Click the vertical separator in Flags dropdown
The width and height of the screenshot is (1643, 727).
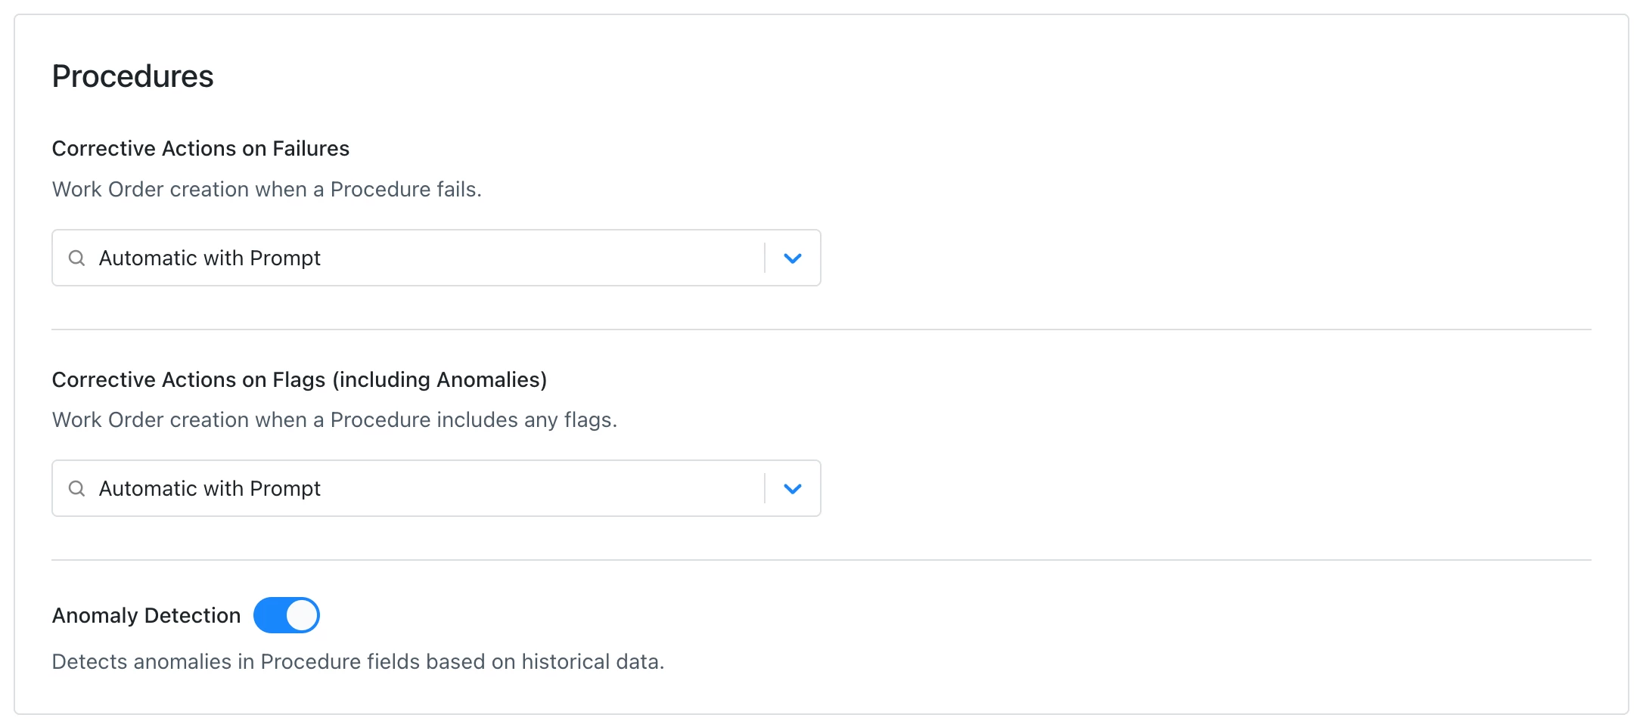[765, 489]
